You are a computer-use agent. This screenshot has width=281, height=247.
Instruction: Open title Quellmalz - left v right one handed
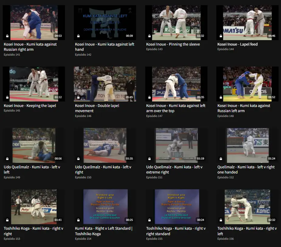pos(246,170)
